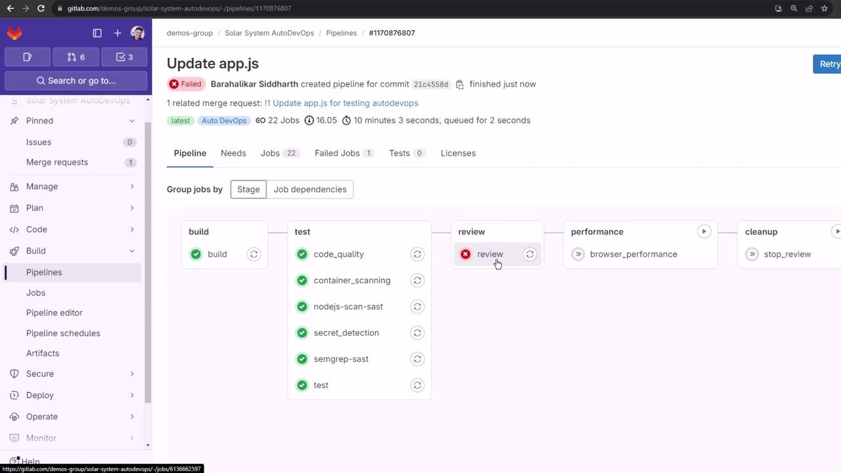Open browser zoom magnifier icon

794,9
